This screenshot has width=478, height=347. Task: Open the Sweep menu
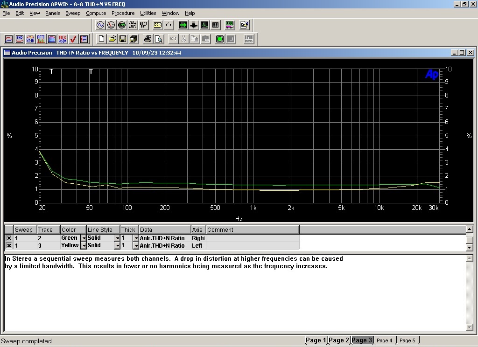pos(72,13)
